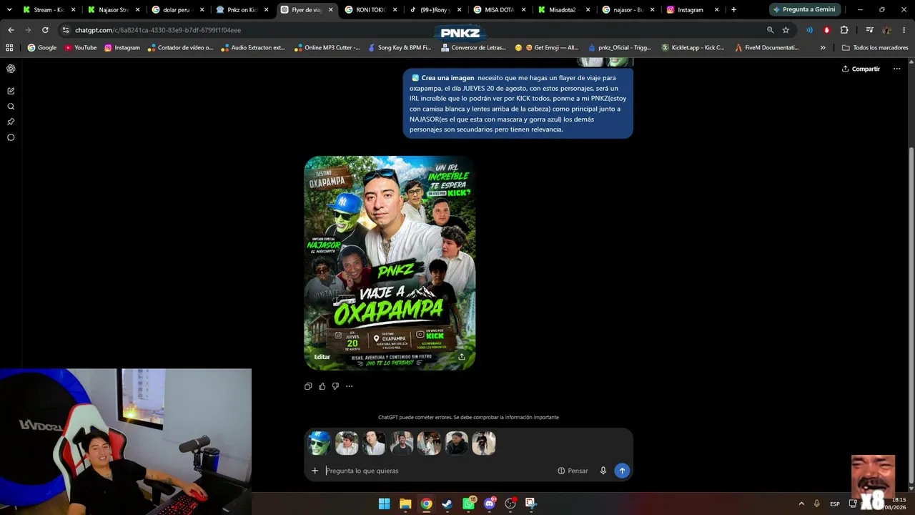Bookmark this page with the star
The image size is (915, 515).
pyautogui.click(x=786, y=30)
